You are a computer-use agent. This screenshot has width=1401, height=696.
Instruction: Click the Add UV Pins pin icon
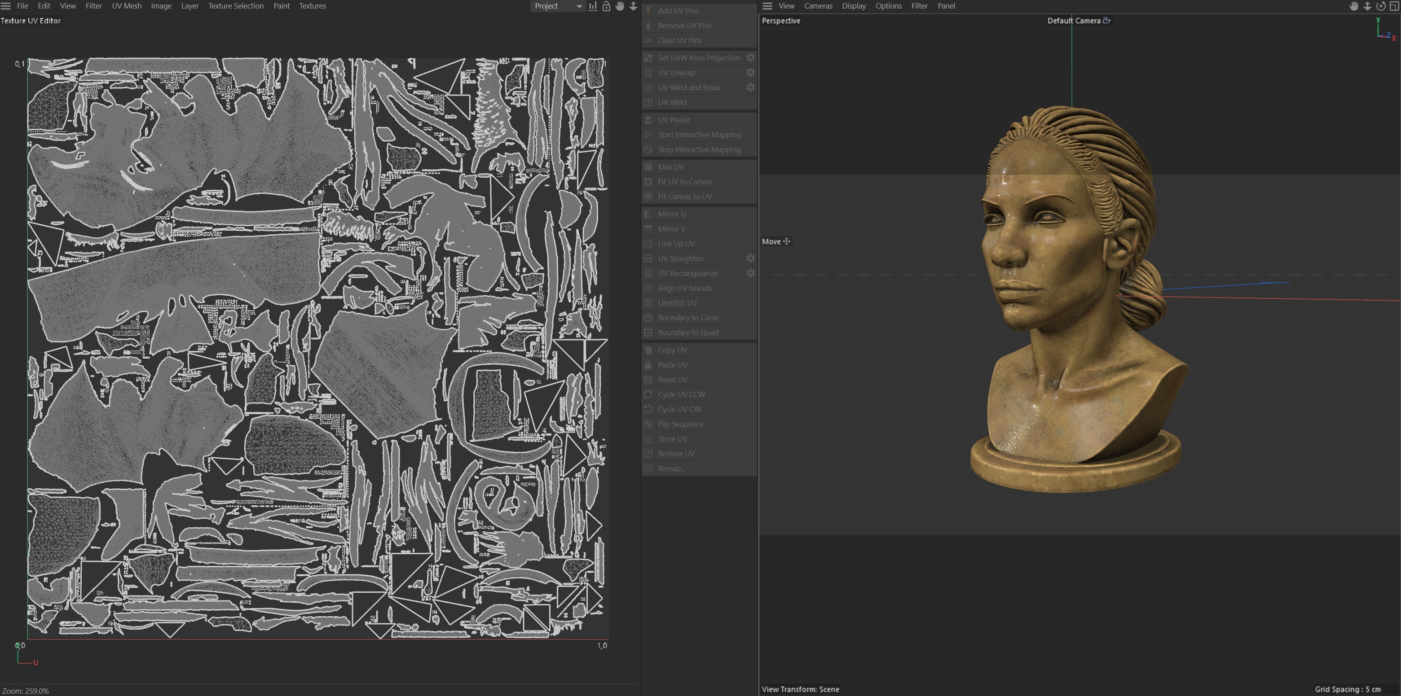click(x=648, y=10)
